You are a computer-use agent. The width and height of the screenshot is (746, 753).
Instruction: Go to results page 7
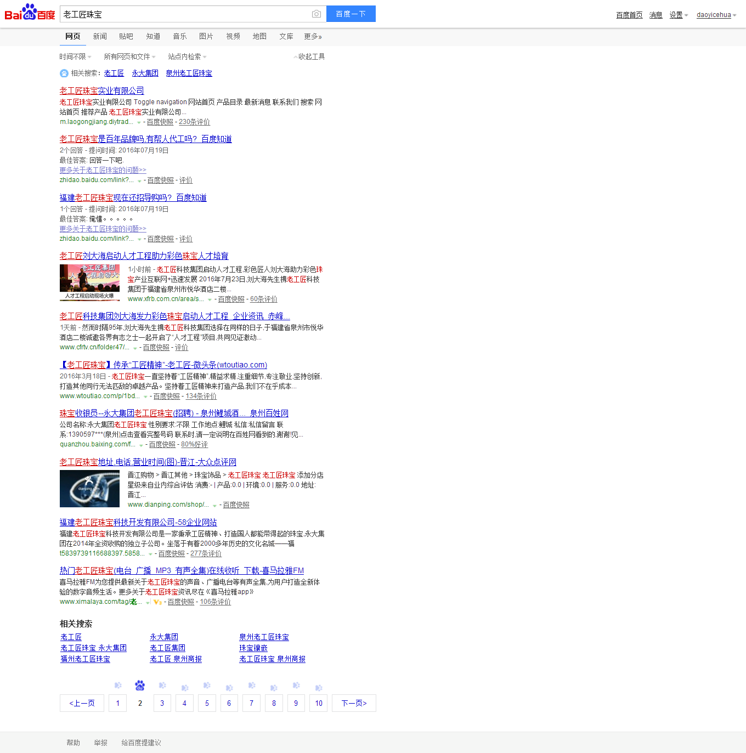pos(251,703)
